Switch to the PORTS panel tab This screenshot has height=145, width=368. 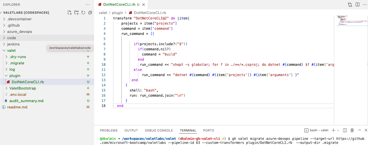(209, 130)
